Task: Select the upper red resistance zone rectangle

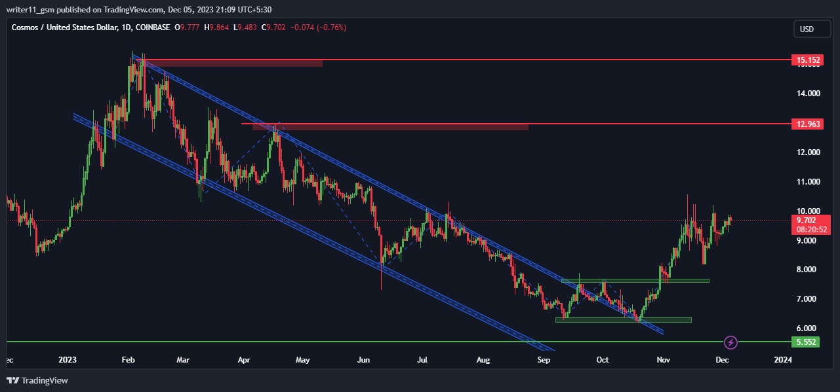Action: click(x=231, y=63)
